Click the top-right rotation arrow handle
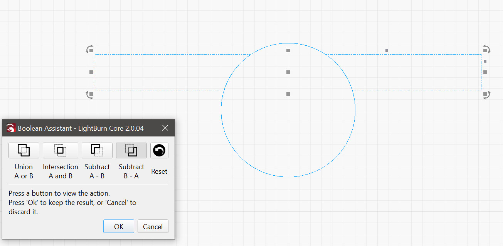503x246 pixels. pos(486,50)
